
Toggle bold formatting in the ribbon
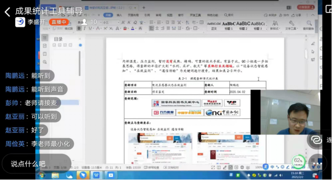point(79,28)
